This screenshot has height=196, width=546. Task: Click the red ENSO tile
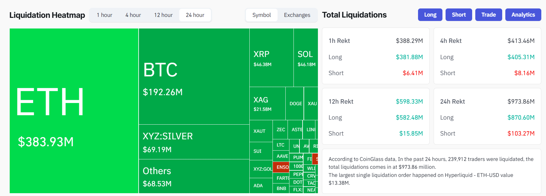(x=281, y=167)
